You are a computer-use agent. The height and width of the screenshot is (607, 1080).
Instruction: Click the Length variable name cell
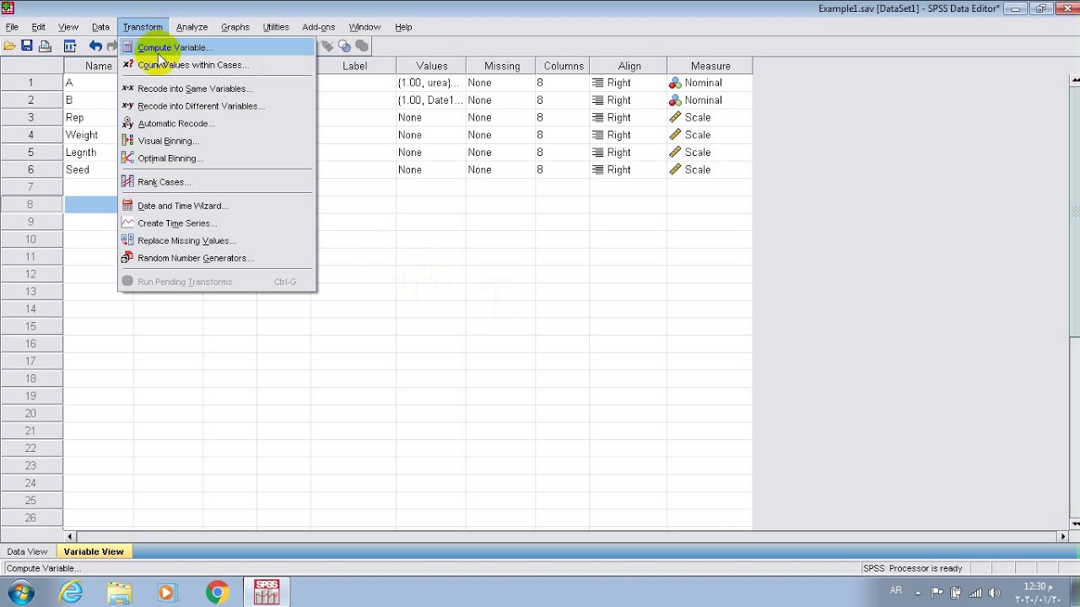click(x=91, y=153)
